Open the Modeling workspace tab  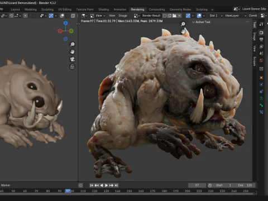pyautogui.click(x=31, y=9)
